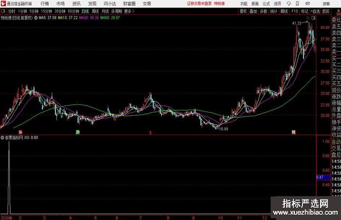Switch to 1分钟 period

click(22, 11)
